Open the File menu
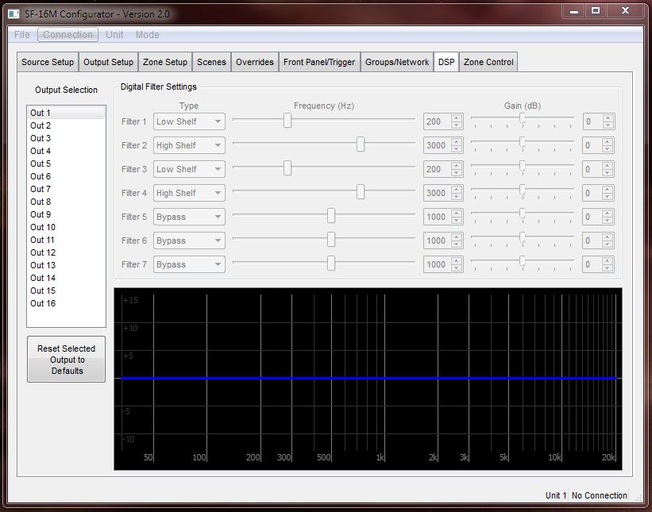 click(22, 34)
